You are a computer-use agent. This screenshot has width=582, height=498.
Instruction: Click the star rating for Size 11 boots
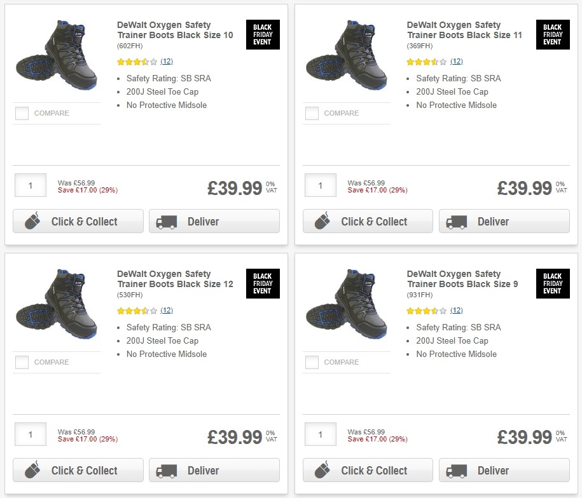(x=427, y=62)
